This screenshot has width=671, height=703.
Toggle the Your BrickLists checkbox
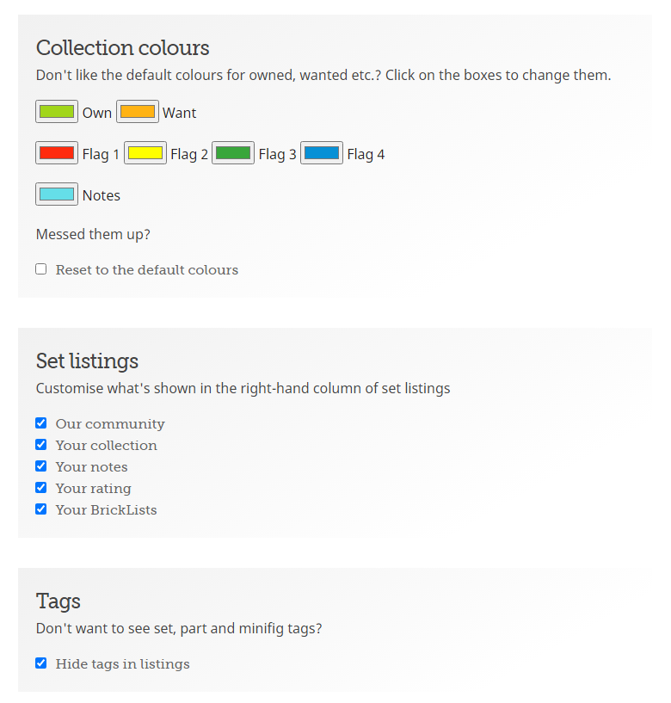pyautogui.click(x=41, y=509)
